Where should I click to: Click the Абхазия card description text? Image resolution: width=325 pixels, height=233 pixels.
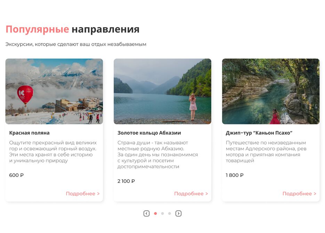point(158,155)
